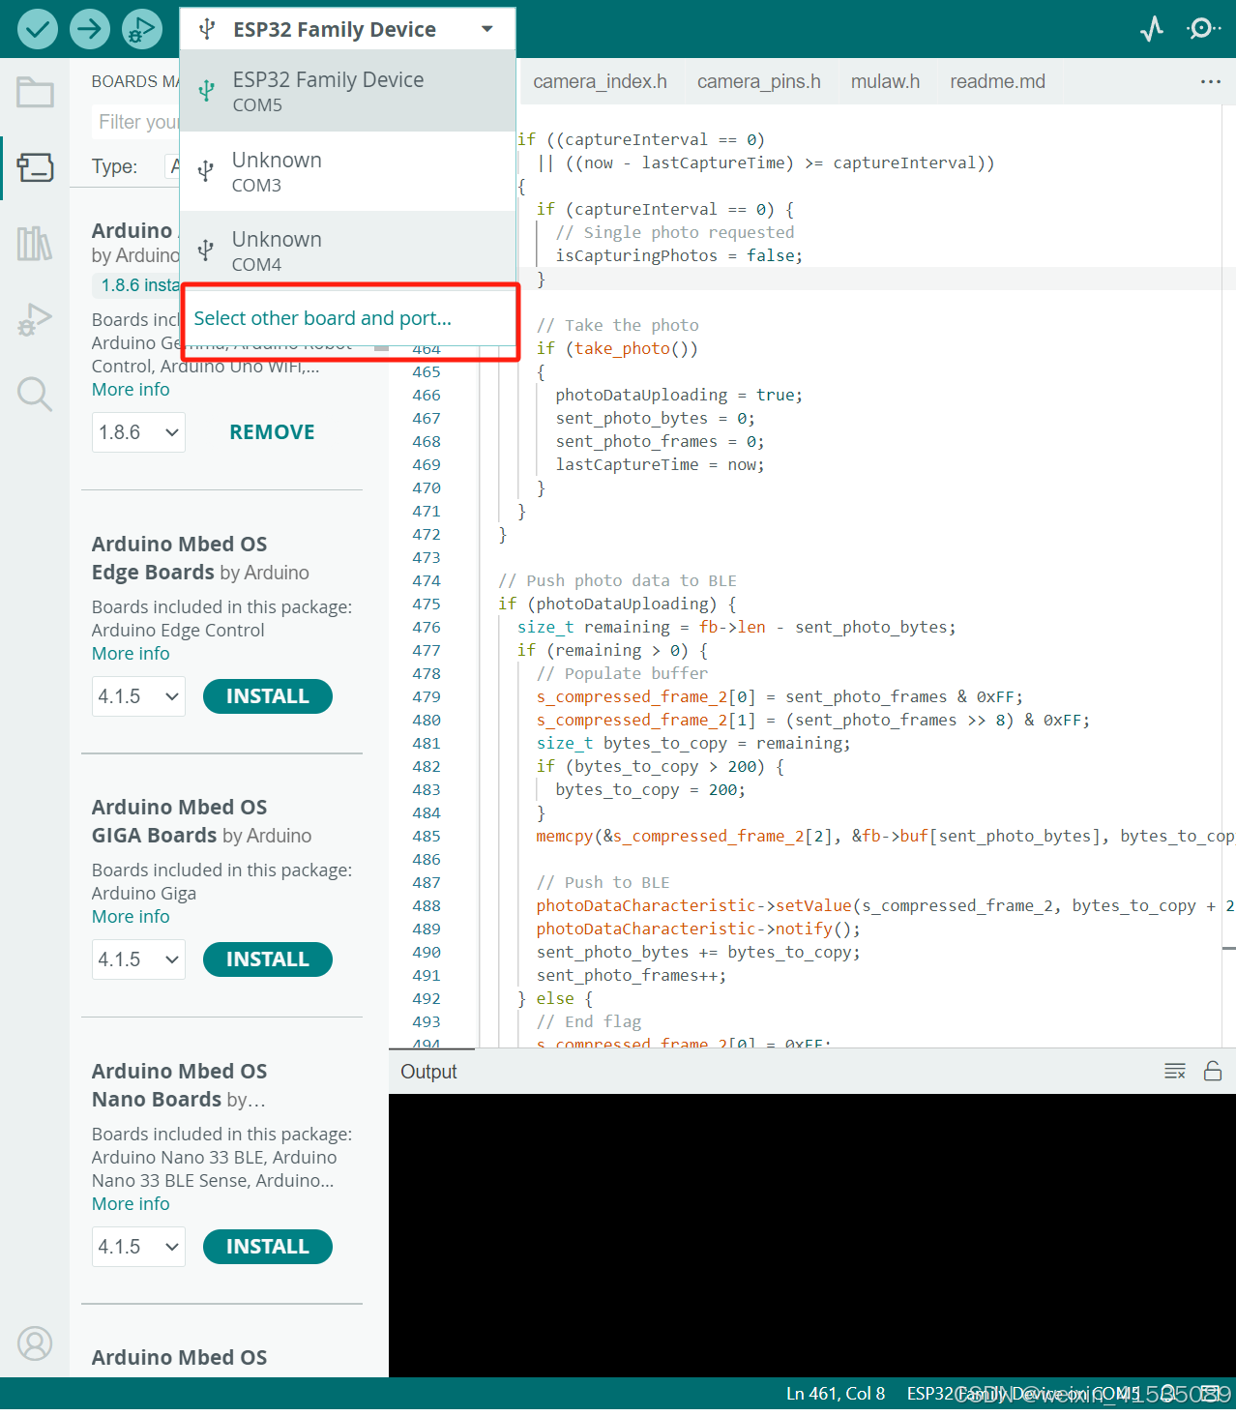
Task: Open version dropdown for Nano Boards
Action: 138,1247
